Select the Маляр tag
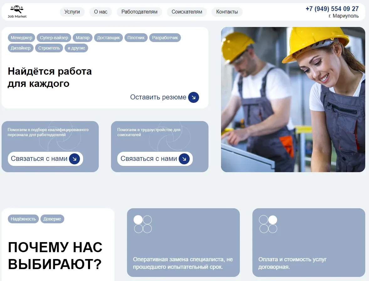 82,38
